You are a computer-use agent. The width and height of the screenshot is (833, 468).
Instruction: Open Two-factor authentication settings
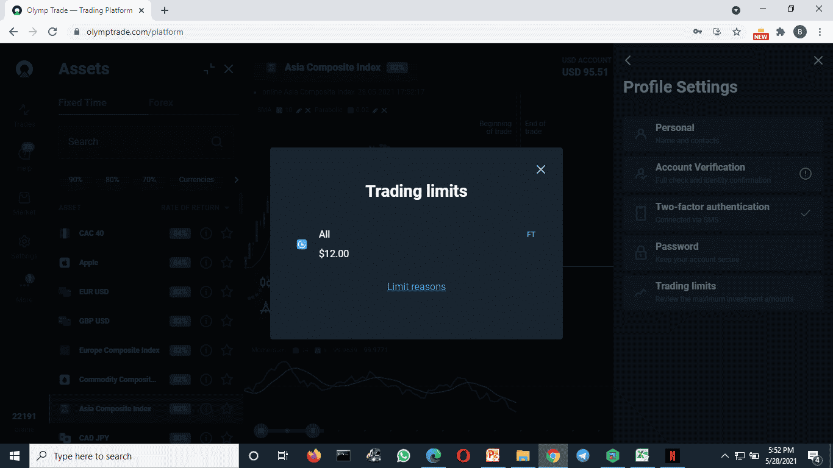click(723, 213)
